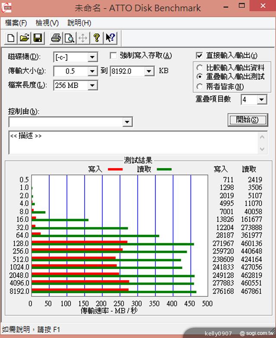The width and height of the screenshot is (276, 338).
Task: Click the Print toolbar icon
Action: [56, 38]
